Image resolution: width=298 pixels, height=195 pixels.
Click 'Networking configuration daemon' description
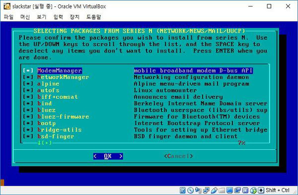coord(191,77)
